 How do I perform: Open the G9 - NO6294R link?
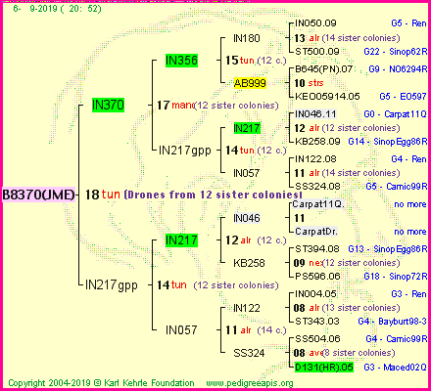[x=398, y=69]
